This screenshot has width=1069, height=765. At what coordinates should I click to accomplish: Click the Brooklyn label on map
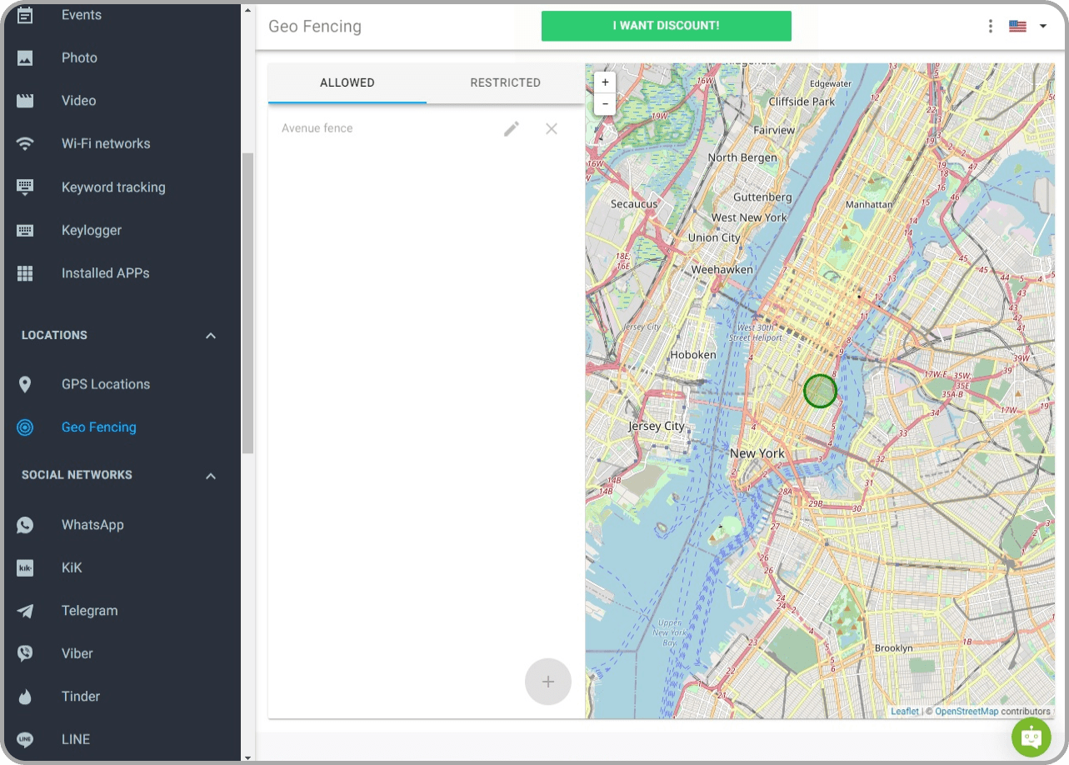click(893, 648)
